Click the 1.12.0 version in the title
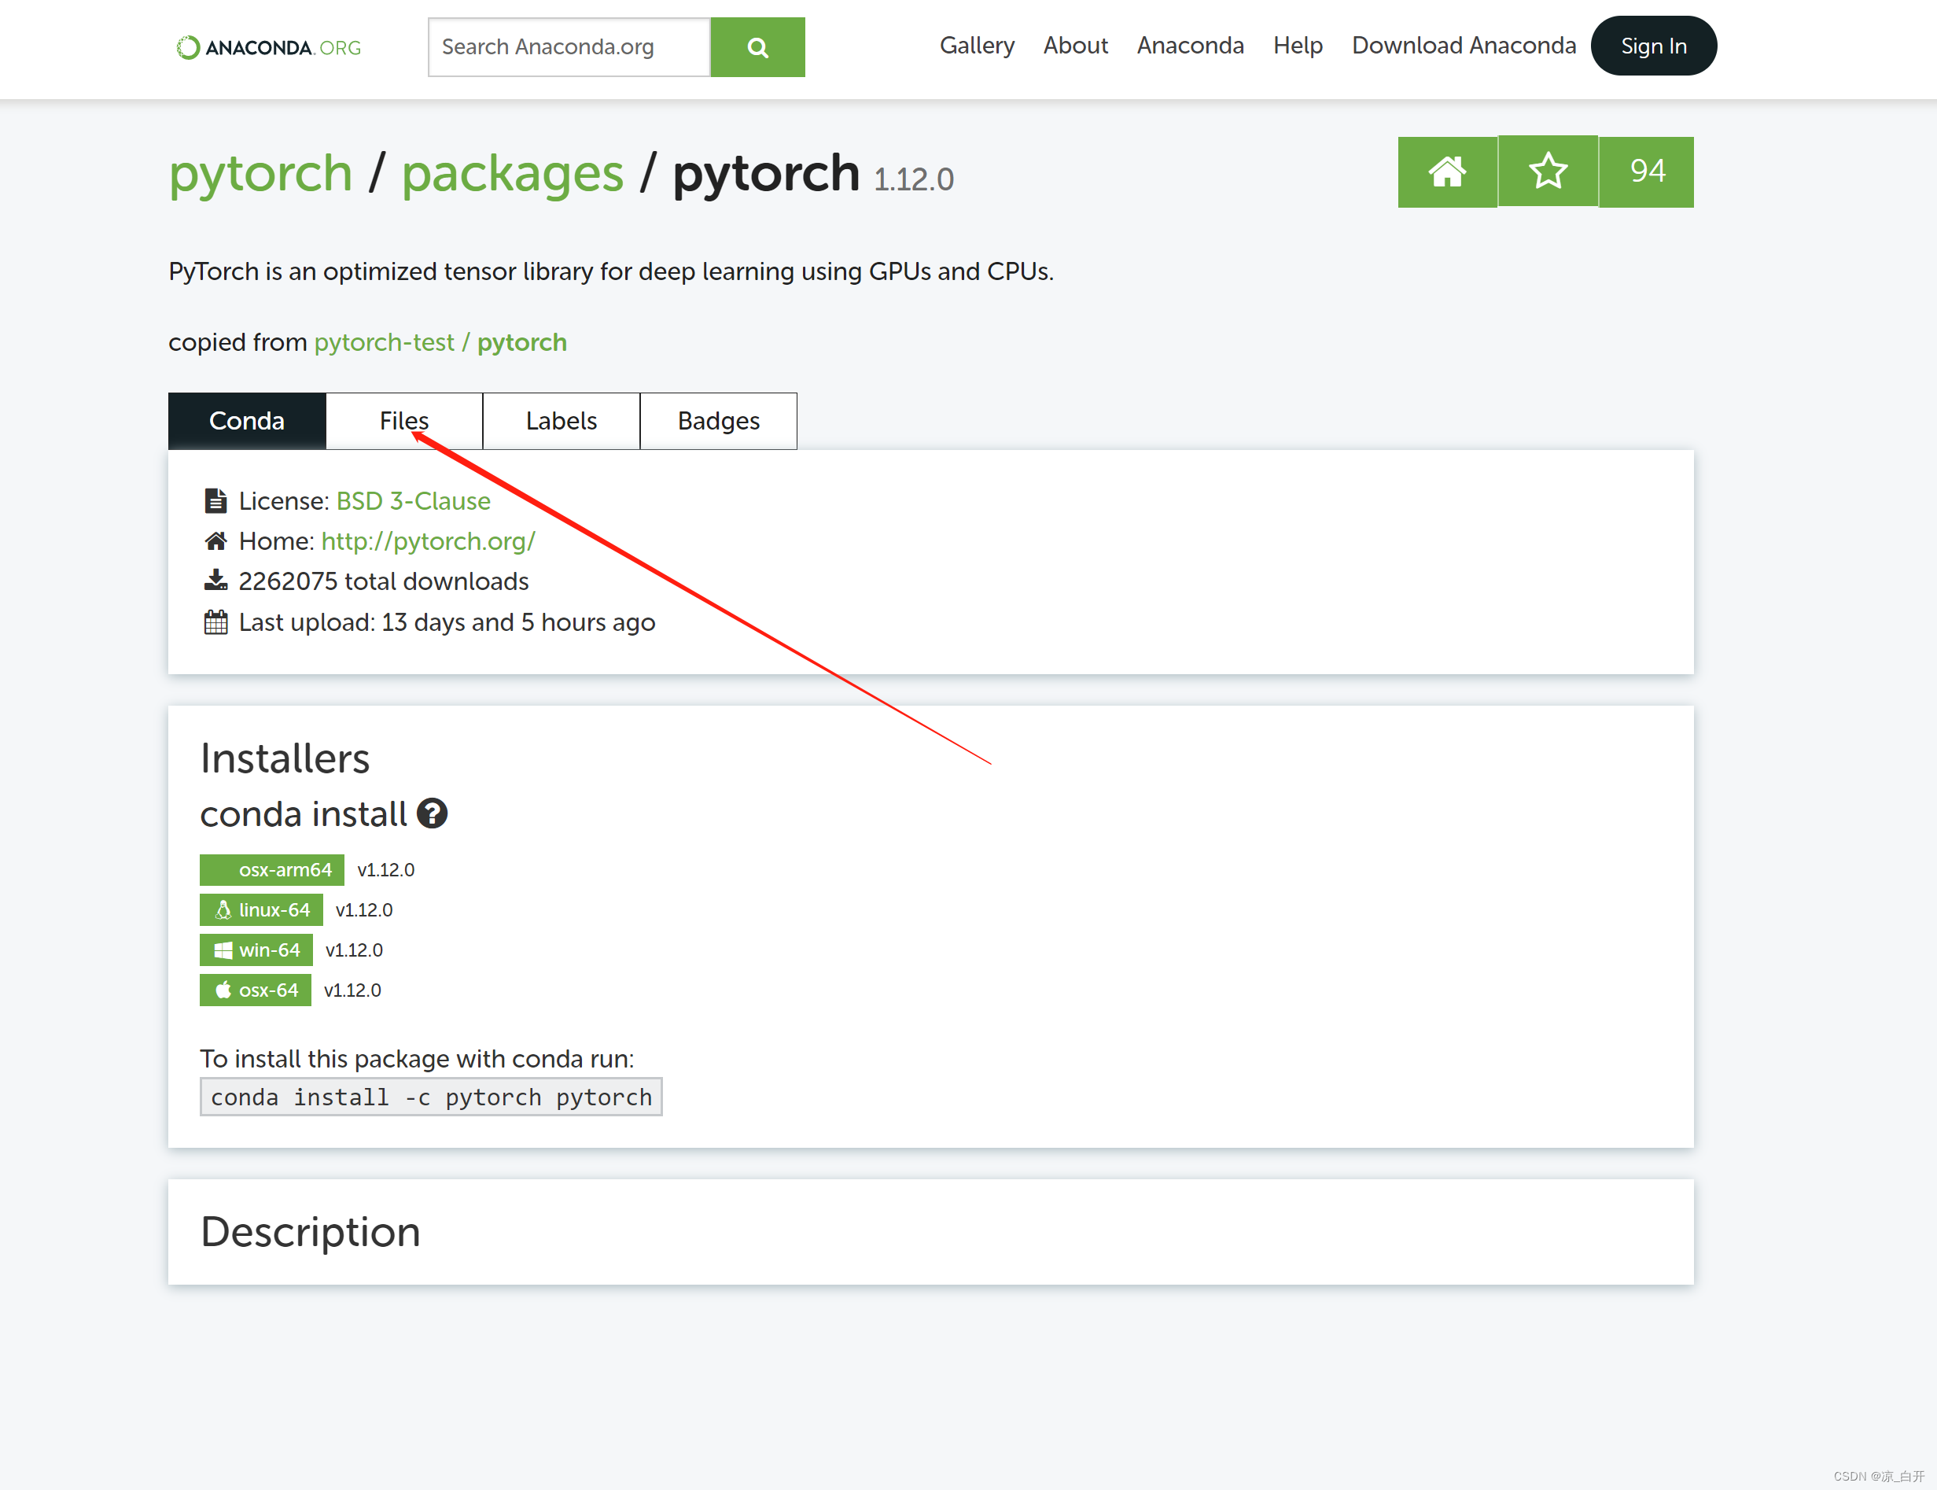Screen dimensions: 1937x1490 914,180
